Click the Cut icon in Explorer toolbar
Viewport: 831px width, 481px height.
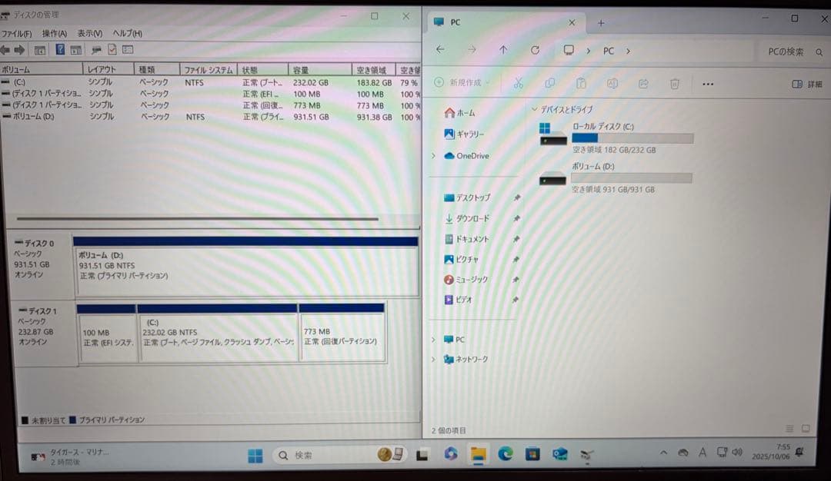(x=517, y=83)
